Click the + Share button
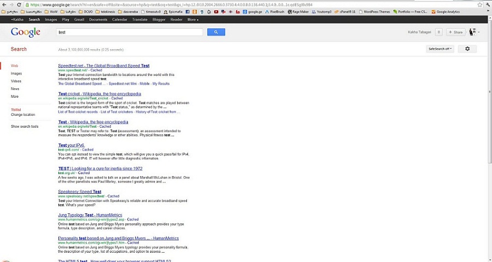The image size is (492, 262). pyautogui.click(x=456, y=32)
